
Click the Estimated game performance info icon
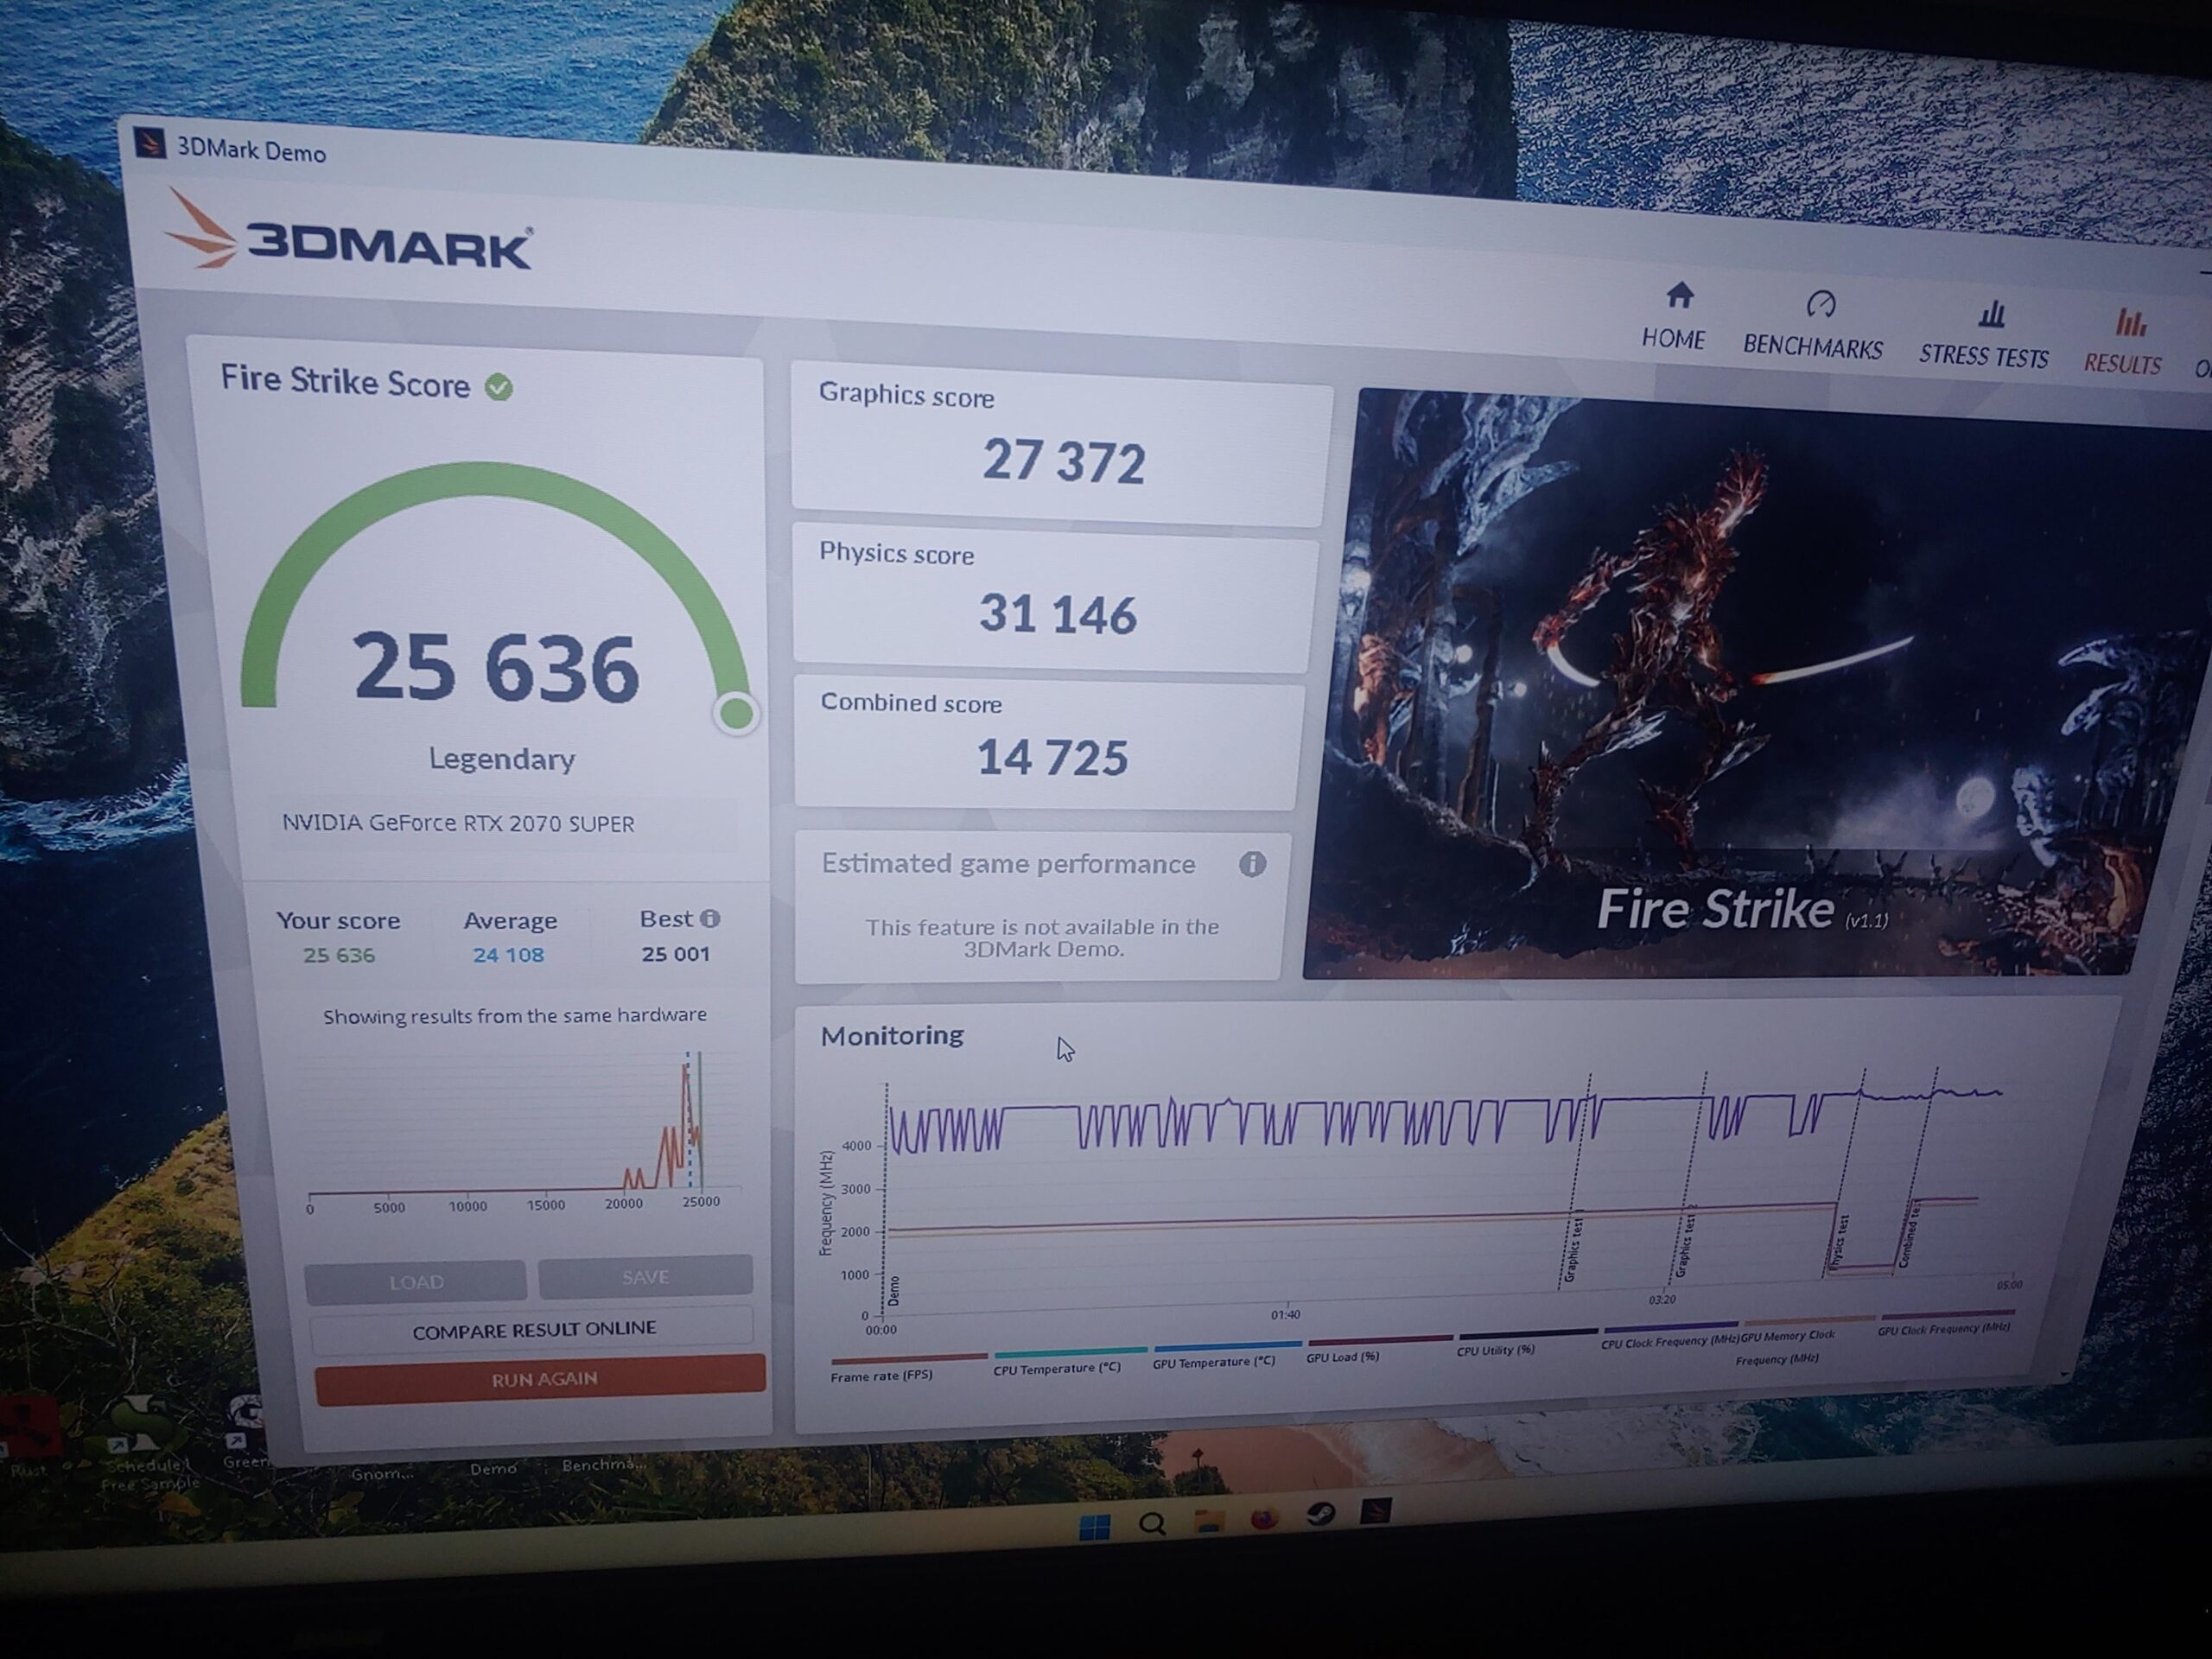[1252, 864]
